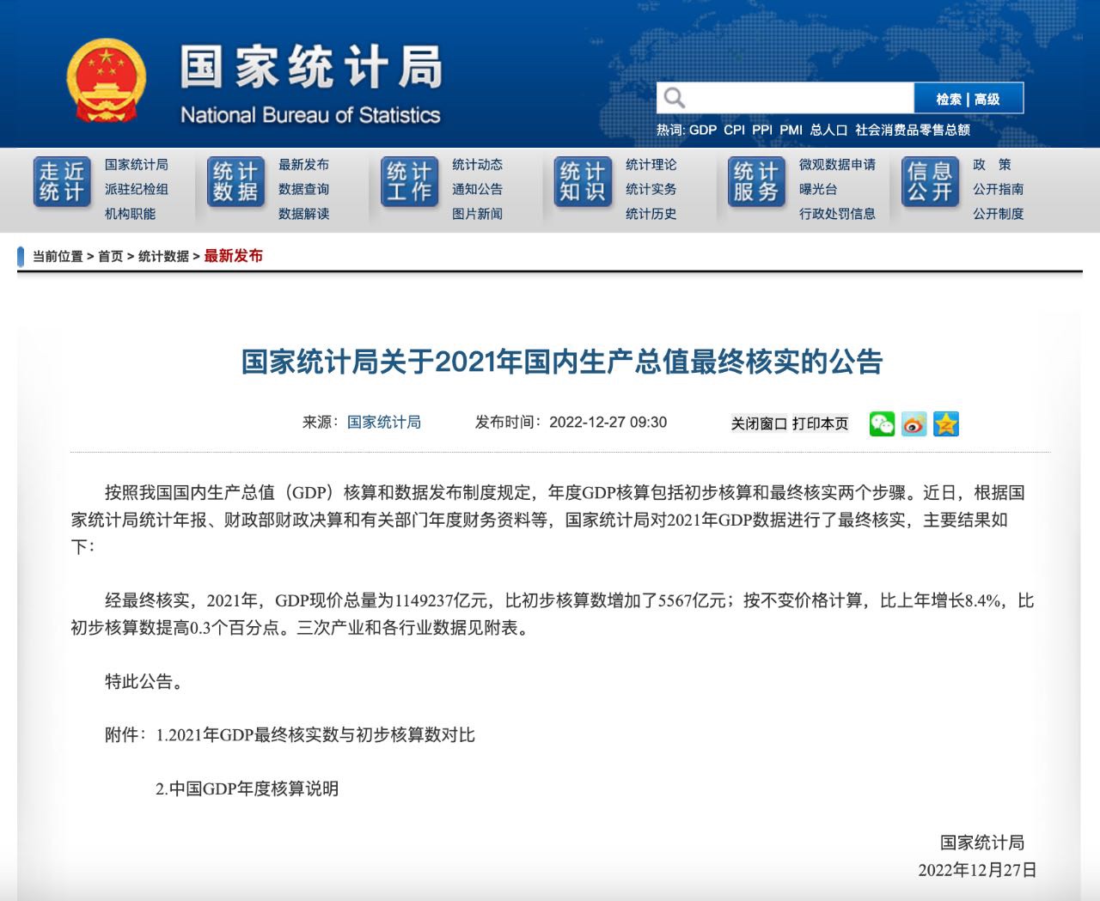Click into the search input field

(x=799, y=98)
